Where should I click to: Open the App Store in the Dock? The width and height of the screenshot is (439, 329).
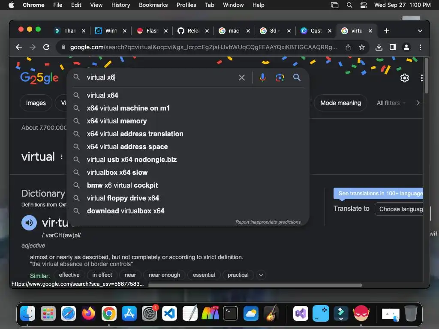tap(129, 313)
